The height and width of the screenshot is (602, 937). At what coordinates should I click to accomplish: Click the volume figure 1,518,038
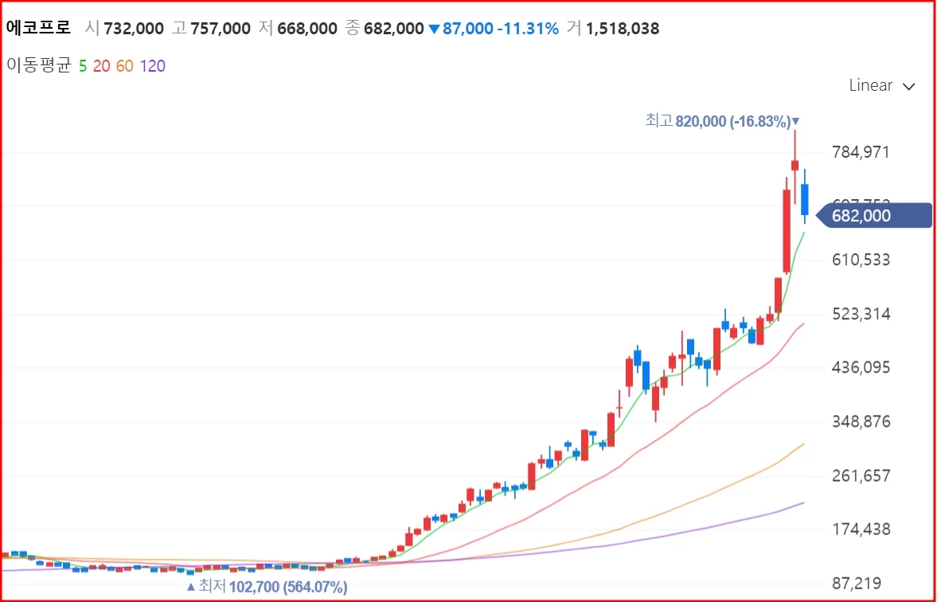point(623,29)
